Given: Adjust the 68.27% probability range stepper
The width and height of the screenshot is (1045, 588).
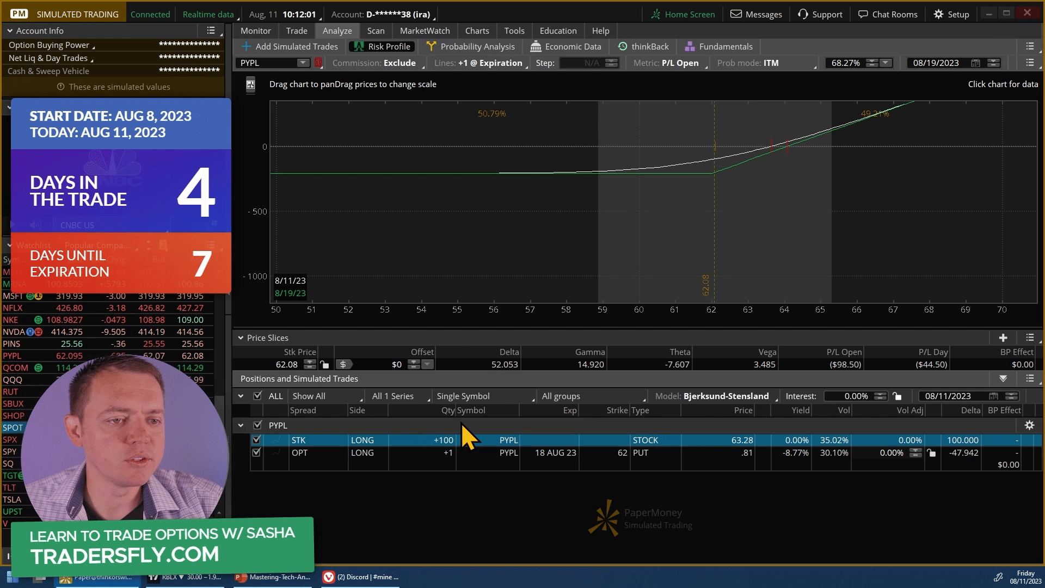Looking at the screenshot, I should tap(872, 63).
